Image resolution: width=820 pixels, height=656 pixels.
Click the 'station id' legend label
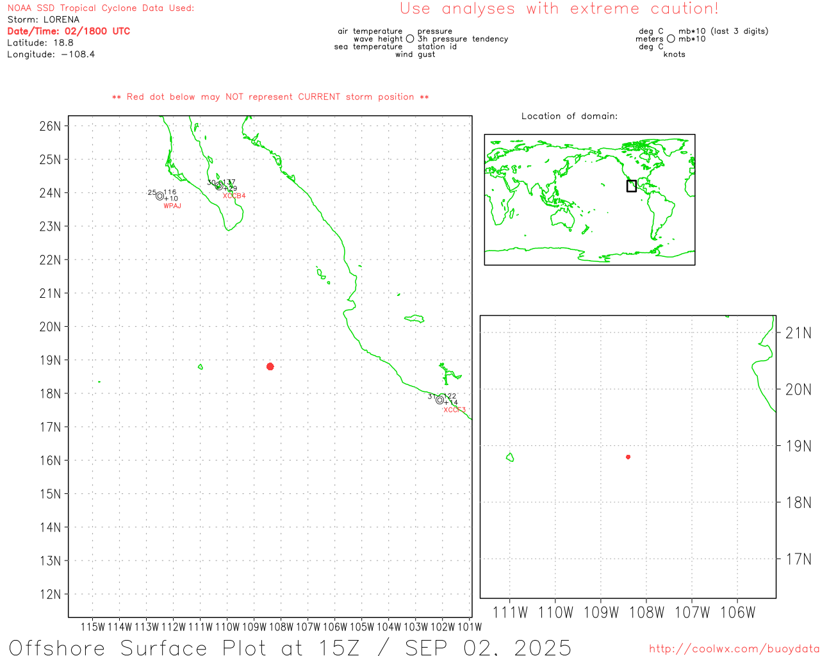tap(437, 46)
